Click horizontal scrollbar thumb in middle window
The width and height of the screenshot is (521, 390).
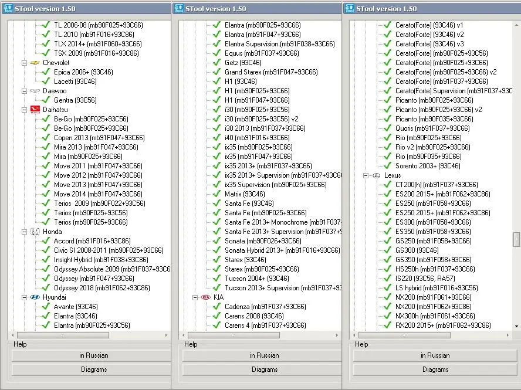click(234, 335)
